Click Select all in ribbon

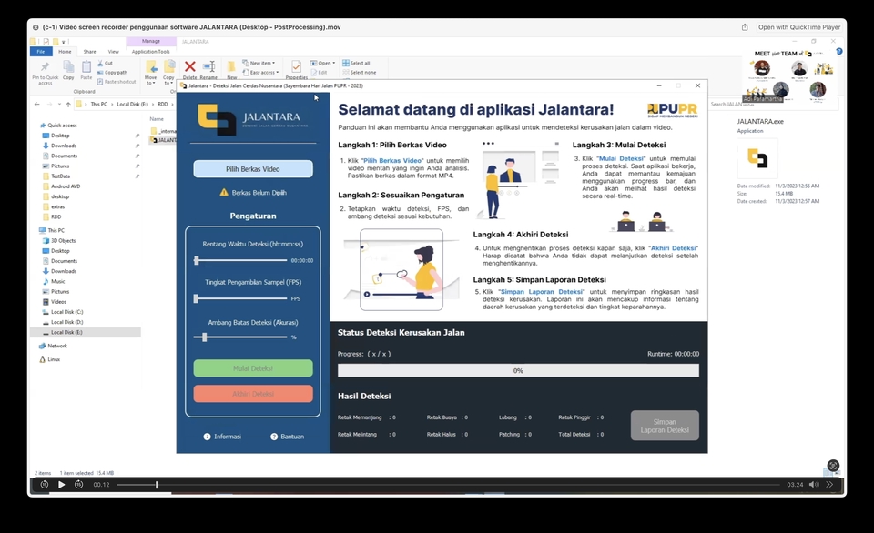(x=356, y=63)
